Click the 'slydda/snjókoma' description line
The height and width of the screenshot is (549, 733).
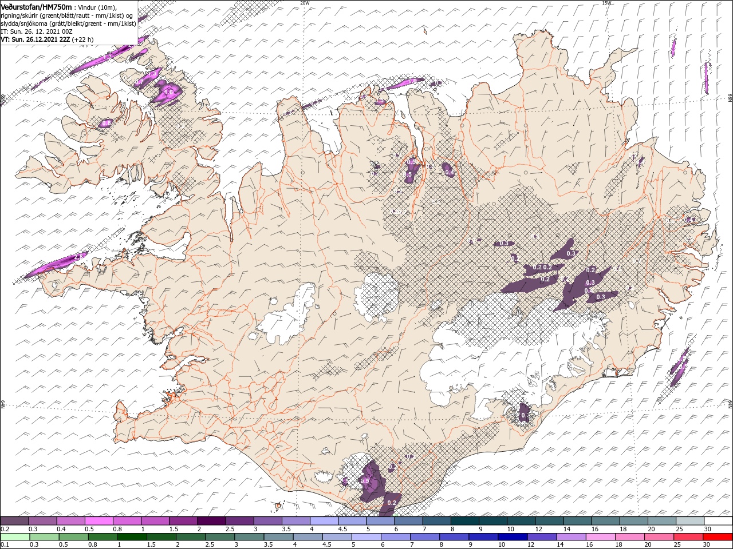(x=68, y=23)
